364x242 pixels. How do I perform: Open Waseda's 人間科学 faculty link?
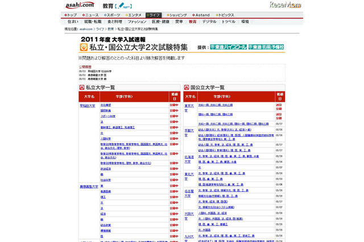click(x=106, y=139)
